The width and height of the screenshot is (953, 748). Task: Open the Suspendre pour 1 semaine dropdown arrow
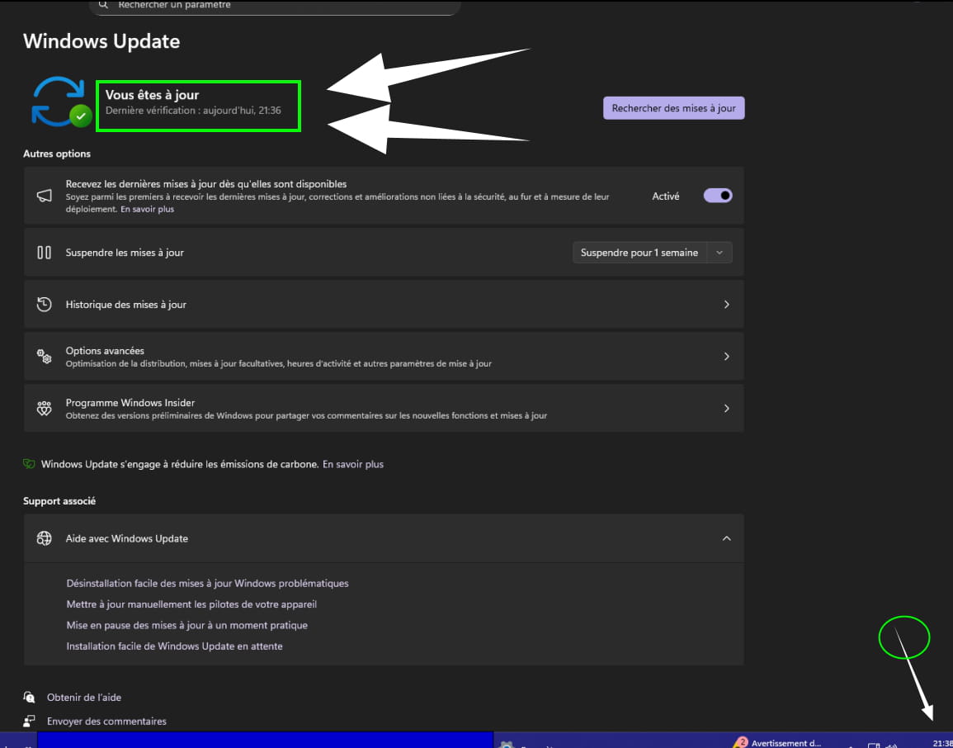point(719,253)
